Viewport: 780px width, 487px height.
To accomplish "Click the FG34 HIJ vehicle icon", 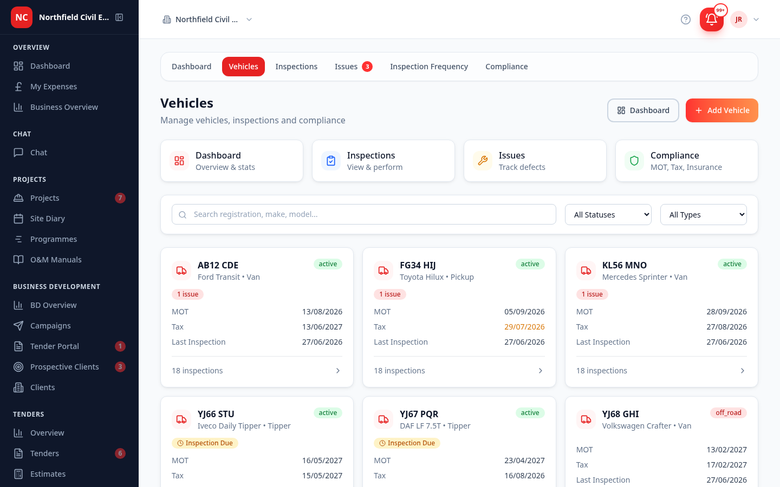I will coord(383,271).
